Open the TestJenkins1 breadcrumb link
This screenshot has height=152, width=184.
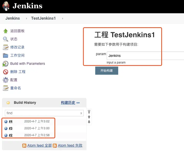pos(44,18)
